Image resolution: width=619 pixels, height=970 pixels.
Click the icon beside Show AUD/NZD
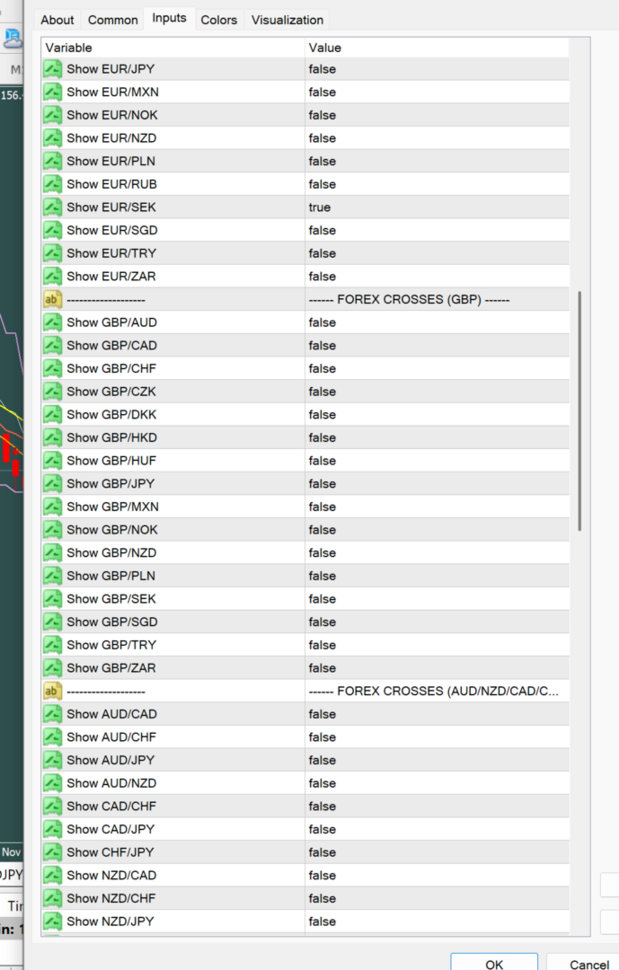[53, 783]
